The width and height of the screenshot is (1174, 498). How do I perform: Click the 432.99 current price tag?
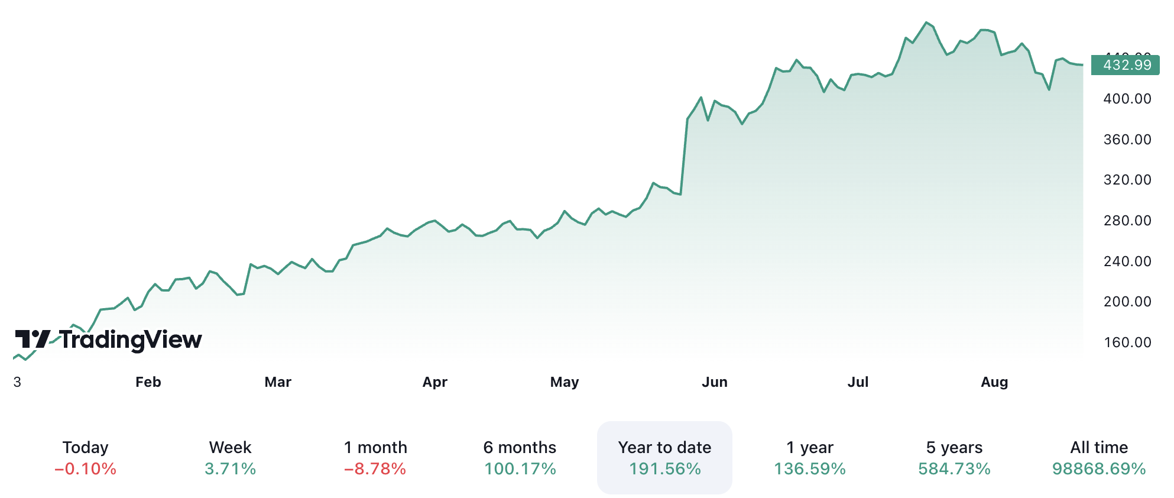pos(1126,65)
